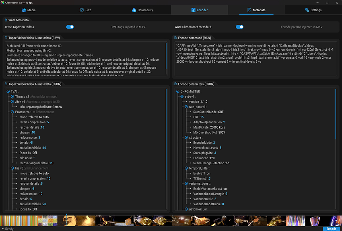Click the Chromacity cloud icon
The width and height of the screenshot is (342, 231).
(x=134, y=10)
